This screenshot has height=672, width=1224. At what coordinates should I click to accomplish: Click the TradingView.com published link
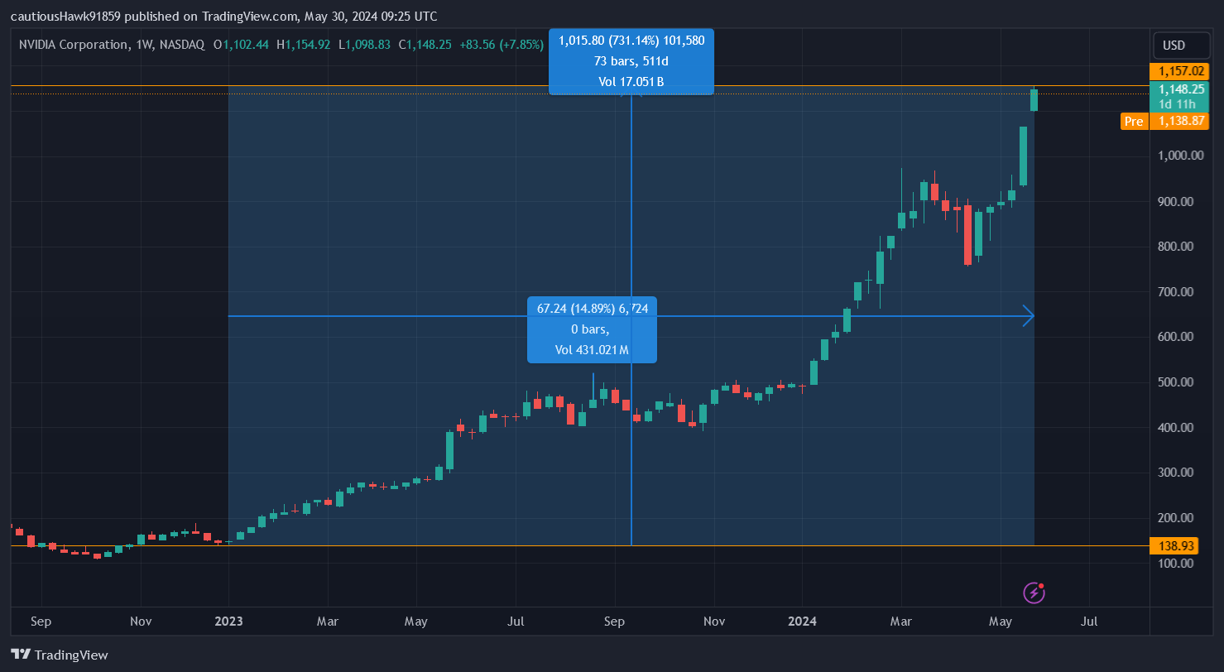247,16
